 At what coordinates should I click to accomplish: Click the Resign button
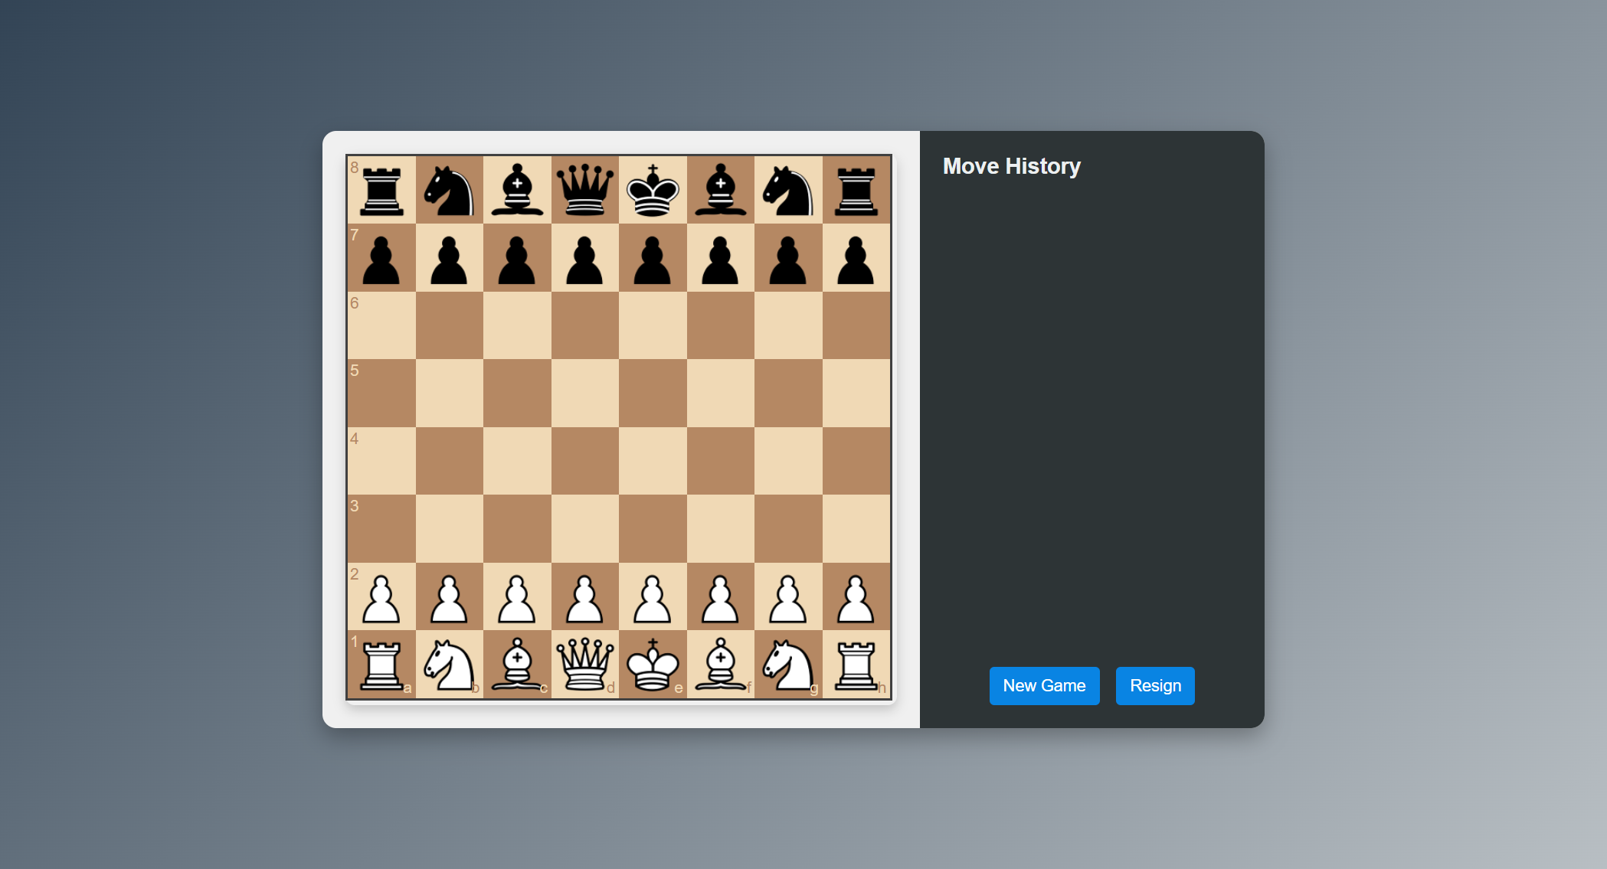click(1155, 686)
